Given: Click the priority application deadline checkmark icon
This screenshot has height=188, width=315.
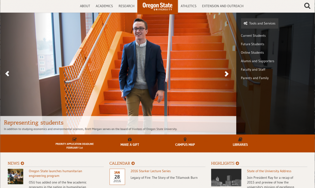Looking at the screenshot, I should click(x=74, y=139).
